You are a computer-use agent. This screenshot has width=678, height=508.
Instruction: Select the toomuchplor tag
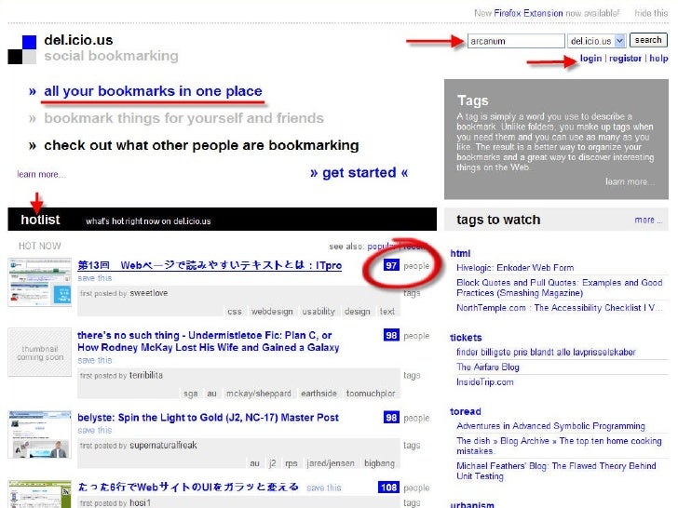point(371,394)
